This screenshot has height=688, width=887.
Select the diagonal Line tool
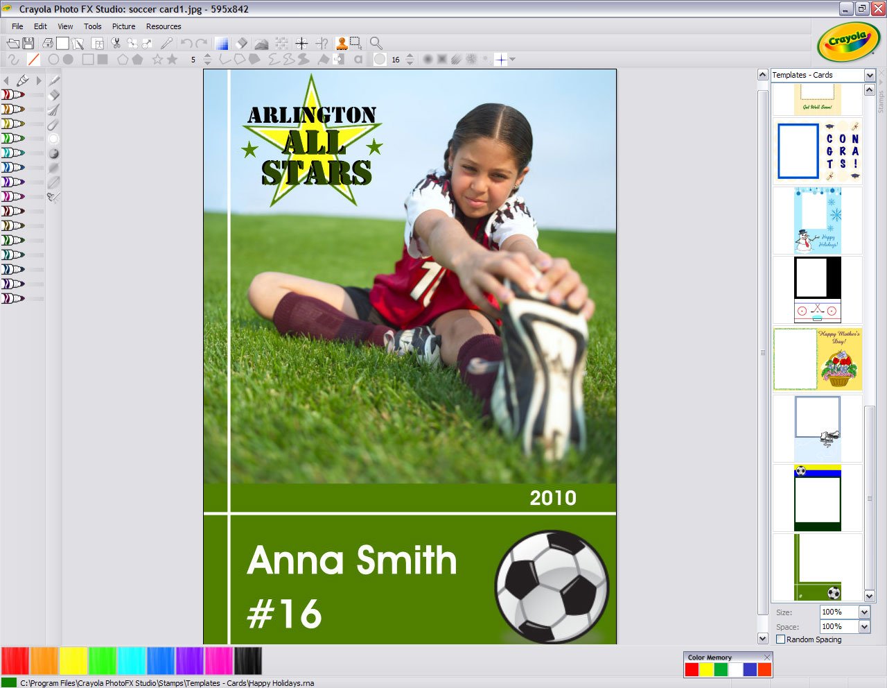[34, 59]
